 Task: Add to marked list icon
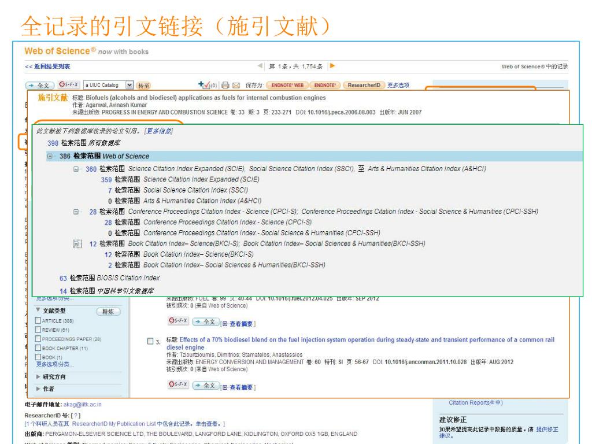(x=204, y=85)
